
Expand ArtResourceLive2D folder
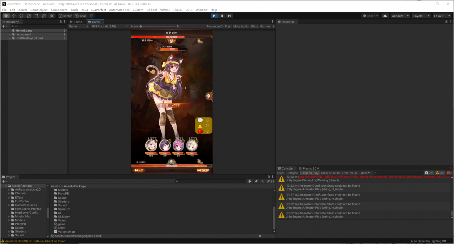(x=9, y=190)
